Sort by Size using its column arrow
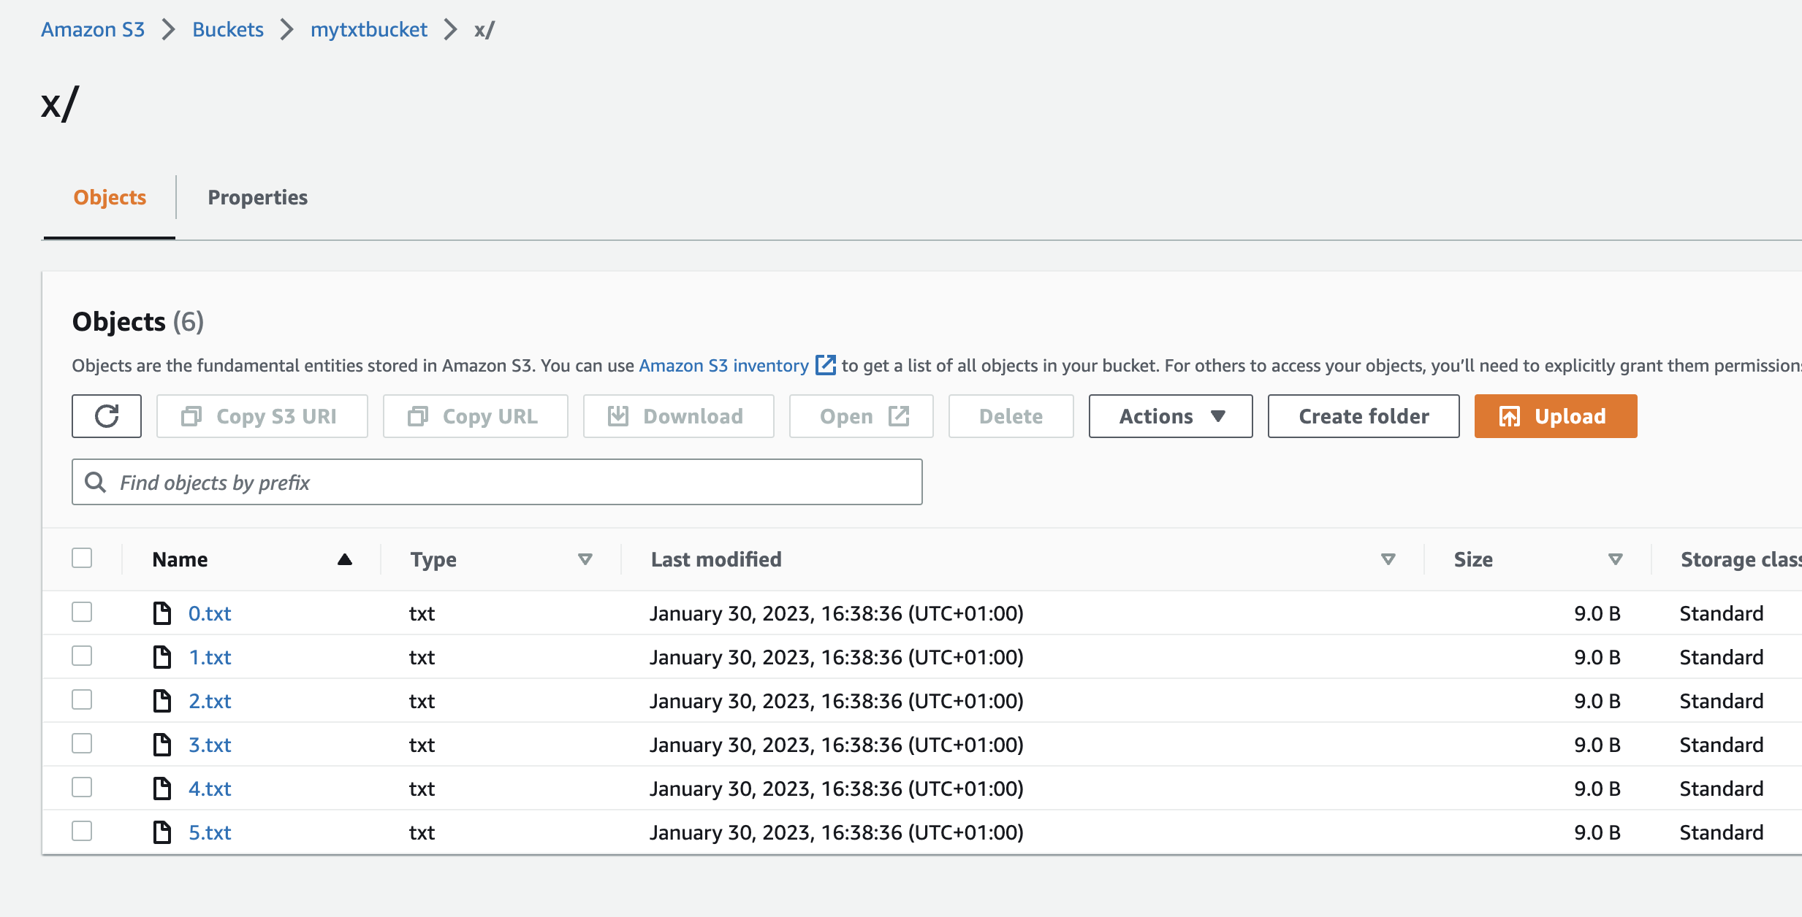The height and width of the screenshot is (917, 1802). 1615,559
